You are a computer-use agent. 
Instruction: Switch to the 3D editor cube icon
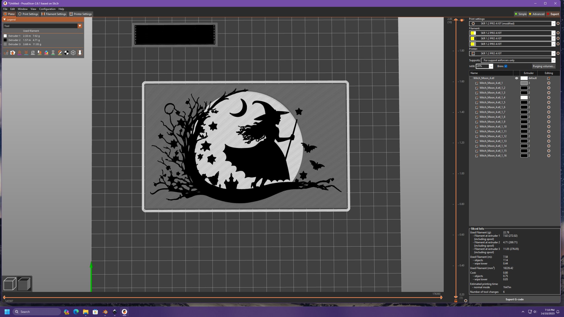pos(10,284)
